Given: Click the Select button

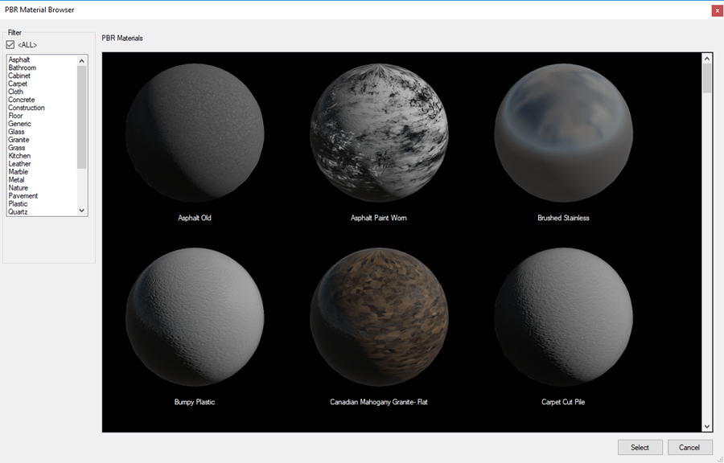Looking at the screenshot, I should (x=640, y=447).
